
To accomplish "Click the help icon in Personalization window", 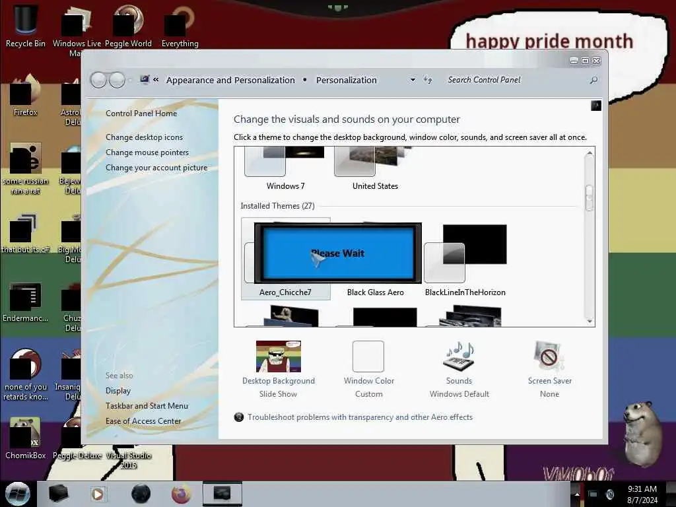I will point(596,106).
